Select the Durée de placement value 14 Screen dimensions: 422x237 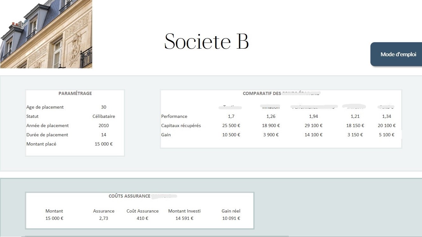pos(104,135)
